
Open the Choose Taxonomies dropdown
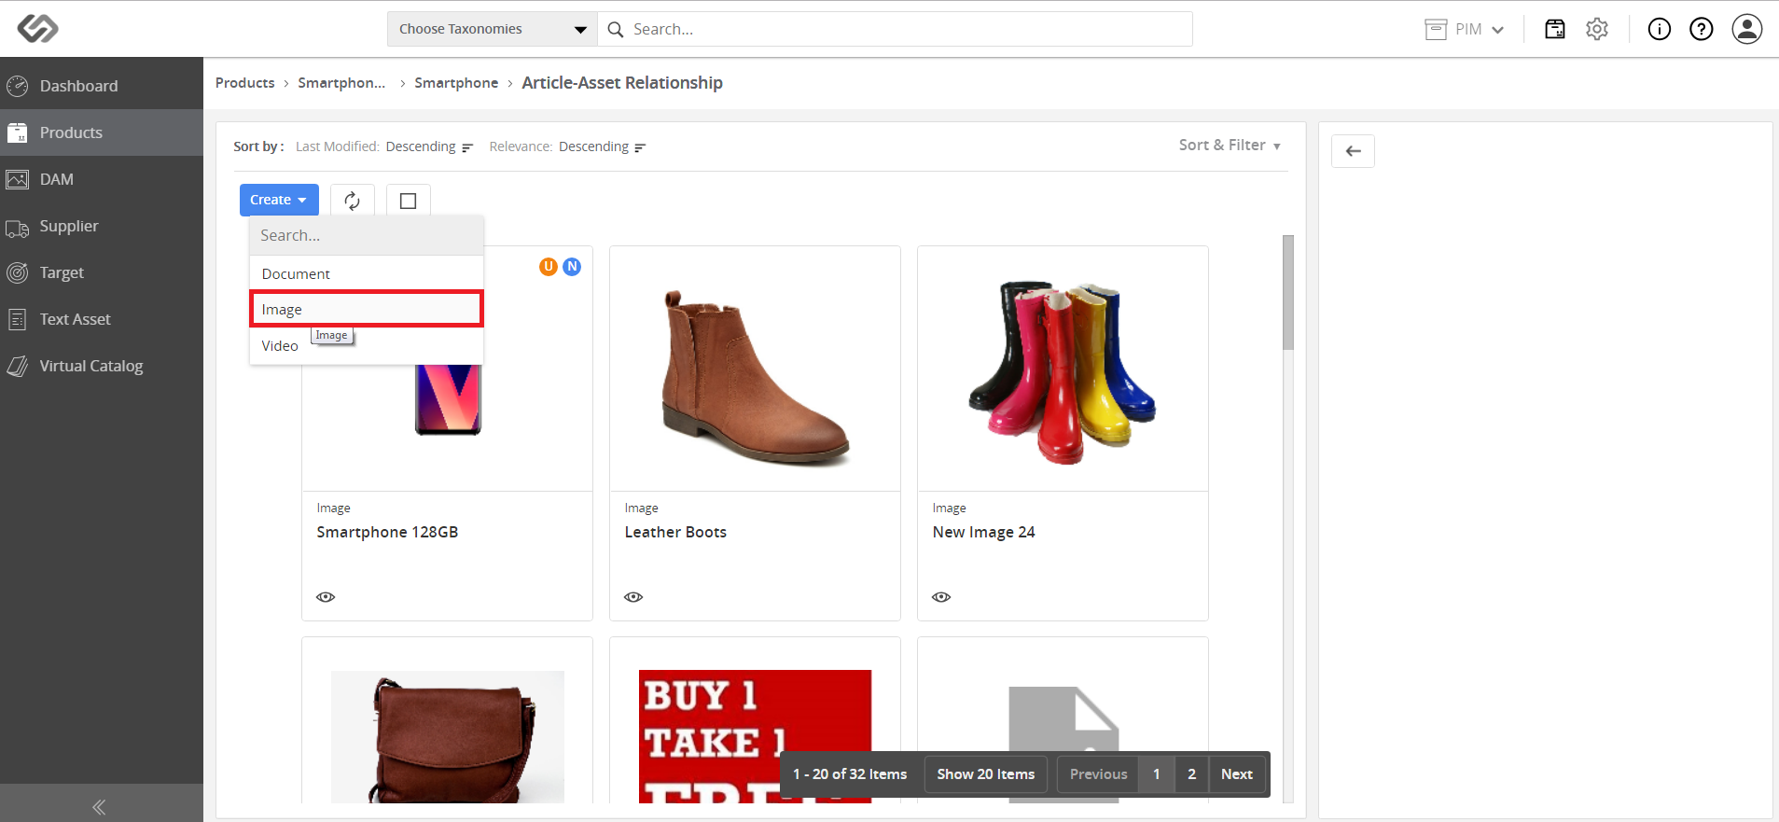(x=493, y=29)
